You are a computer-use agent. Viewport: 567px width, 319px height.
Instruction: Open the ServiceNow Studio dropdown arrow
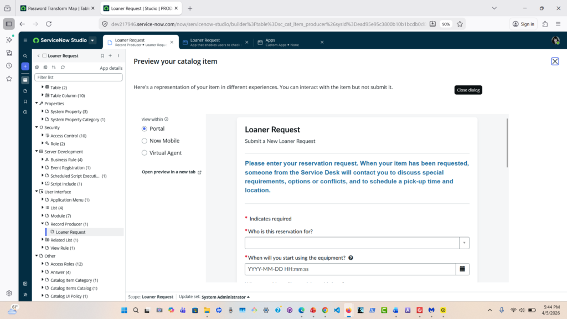pos(92,40)
